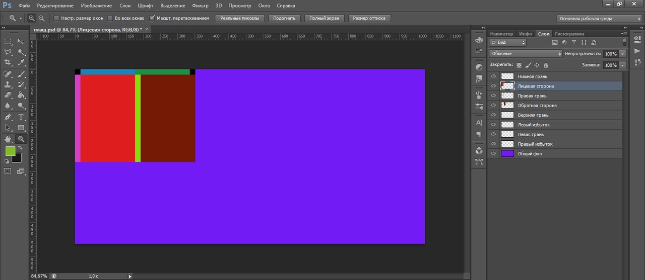Select the Pen tool

tap(8, 117)
